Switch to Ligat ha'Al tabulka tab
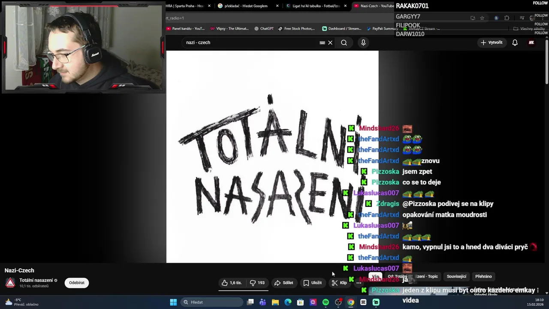 point(317,6)
